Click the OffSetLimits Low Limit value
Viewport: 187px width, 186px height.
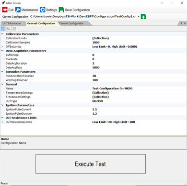[x=115, y=46]
